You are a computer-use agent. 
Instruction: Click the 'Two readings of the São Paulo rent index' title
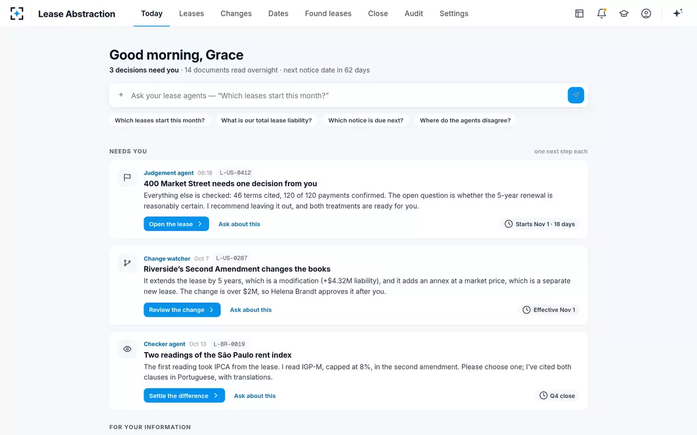218,355
